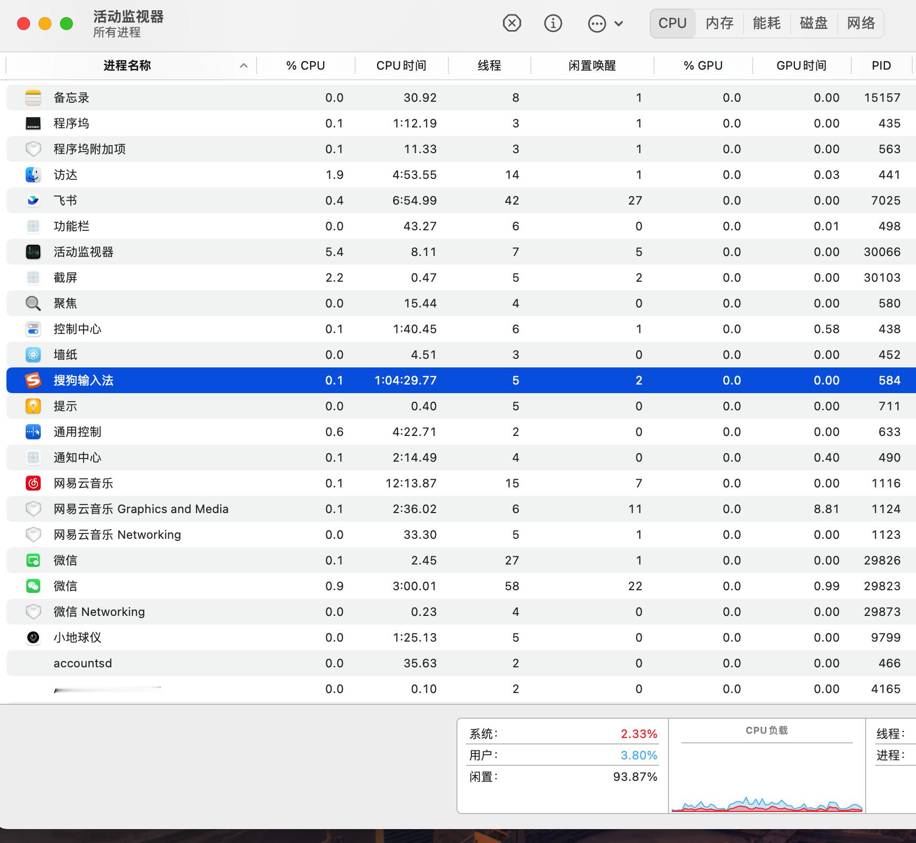Open the ellipsis actions dropdown

tap(605, 24)
